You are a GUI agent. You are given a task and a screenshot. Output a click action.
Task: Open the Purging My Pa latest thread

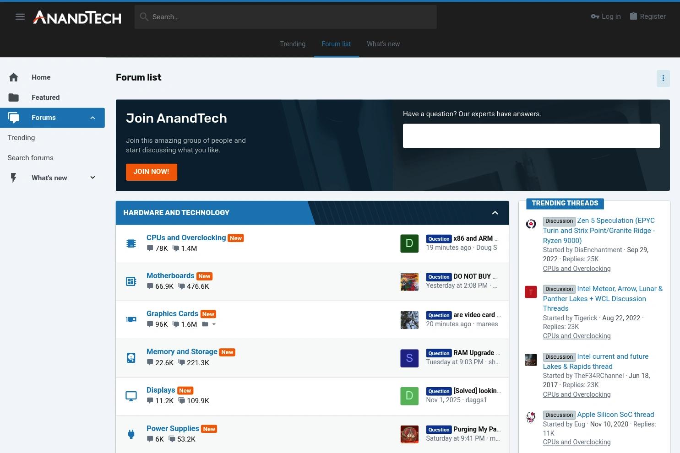pyautogui.click(x=477, y=429)
